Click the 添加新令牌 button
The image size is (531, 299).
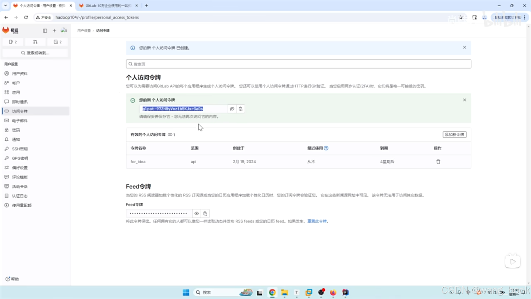click(454, 135)
